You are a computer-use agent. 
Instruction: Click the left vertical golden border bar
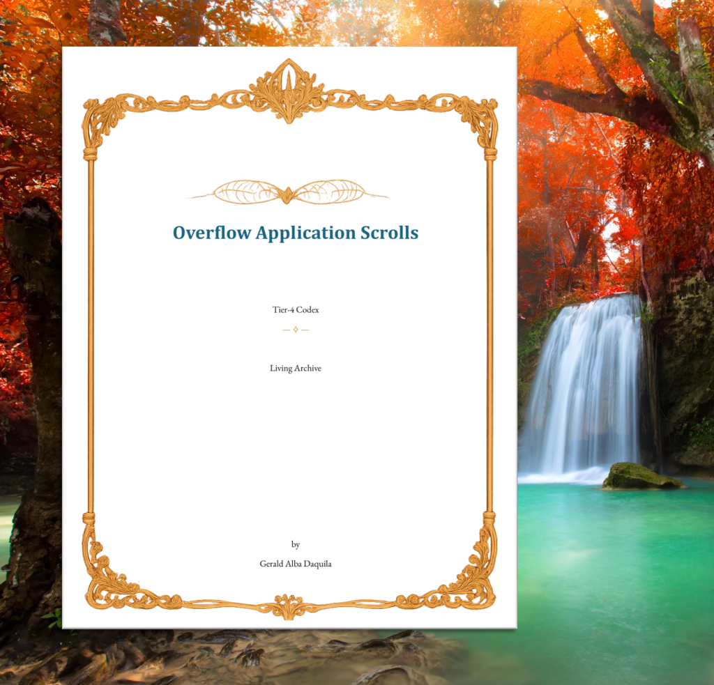[90, 334]
